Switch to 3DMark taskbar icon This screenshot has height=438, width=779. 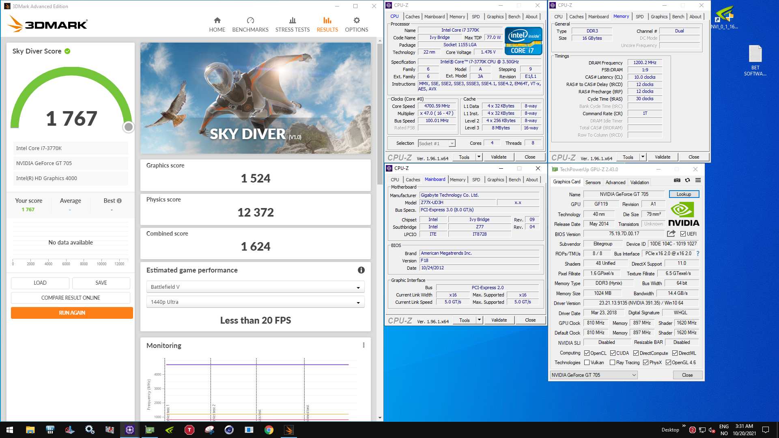click(x=289, y=430)
